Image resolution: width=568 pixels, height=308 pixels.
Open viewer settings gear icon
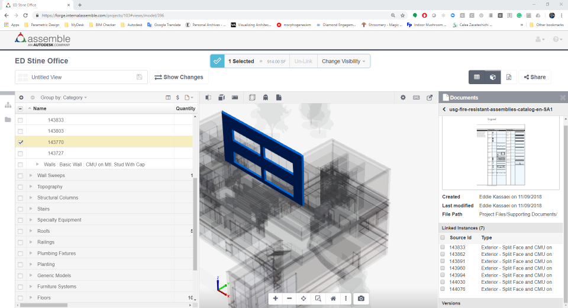coord(403,98)
